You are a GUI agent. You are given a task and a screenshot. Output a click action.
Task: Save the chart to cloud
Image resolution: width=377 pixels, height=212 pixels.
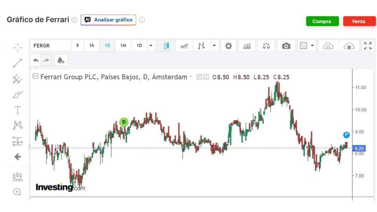point(349,46)
